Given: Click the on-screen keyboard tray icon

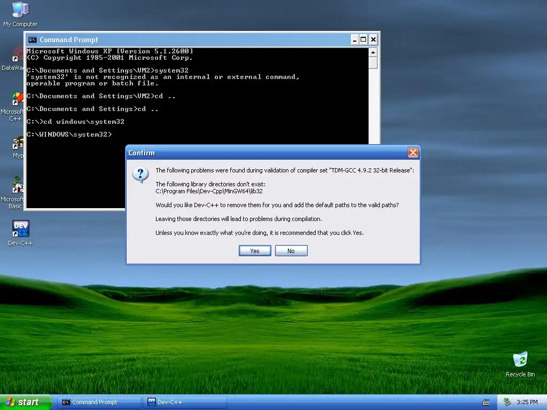Looking at the screenshot, I should 486,403.
